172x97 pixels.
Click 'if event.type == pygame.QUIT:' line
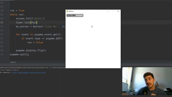pyautogui.click(x=42, y=39)
